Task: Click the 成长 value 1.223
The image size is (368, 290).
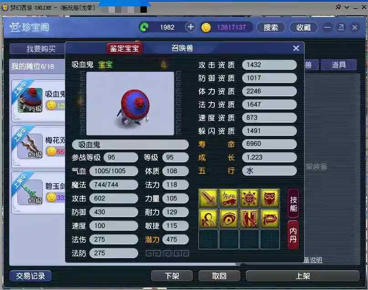Action: tap(270, 157)
